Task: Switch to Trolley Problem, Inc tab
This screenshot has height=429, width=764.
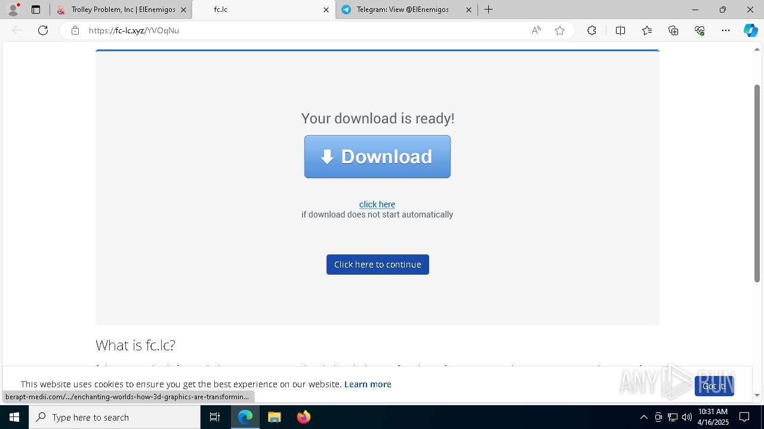Action: click(121, 10)
